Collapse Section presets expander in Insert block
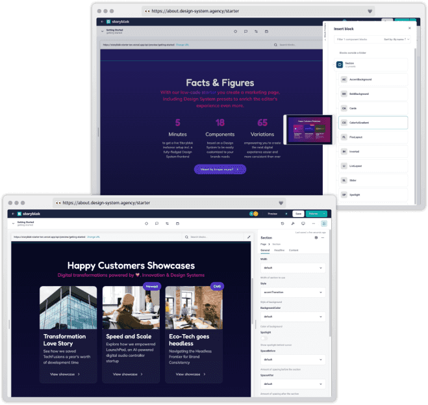This screenshot has width=428, height=405. tap(334, 65)
